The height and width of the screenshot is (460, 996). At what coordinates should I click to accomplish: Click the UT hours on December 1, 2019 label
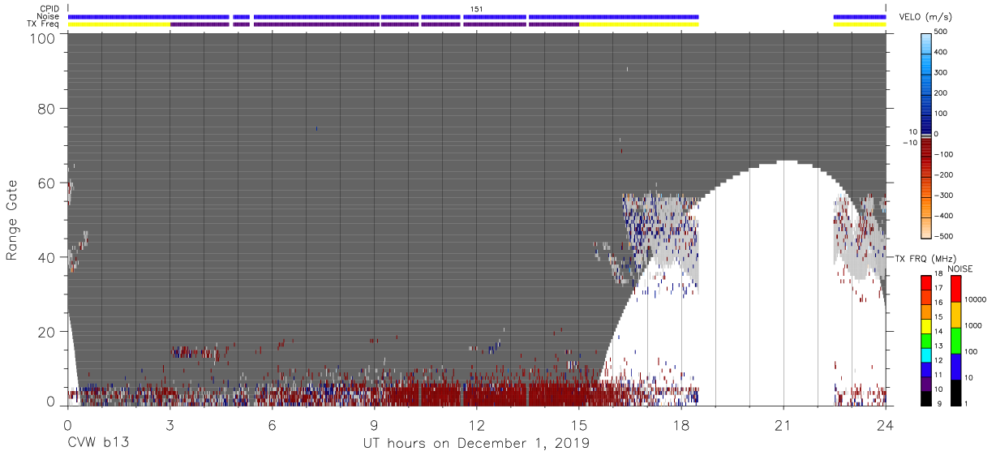(x=476, y=444)
